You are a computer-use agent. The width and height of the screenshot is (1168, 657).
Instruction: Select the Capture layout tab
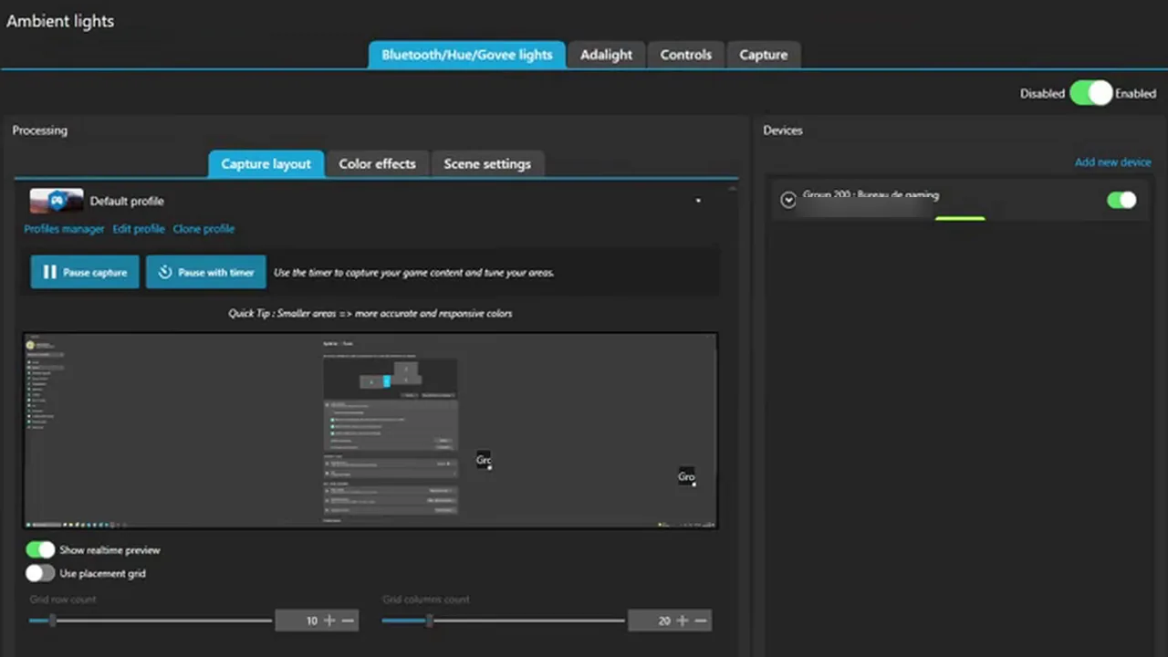pyautogui.click(x=266, y=164)
